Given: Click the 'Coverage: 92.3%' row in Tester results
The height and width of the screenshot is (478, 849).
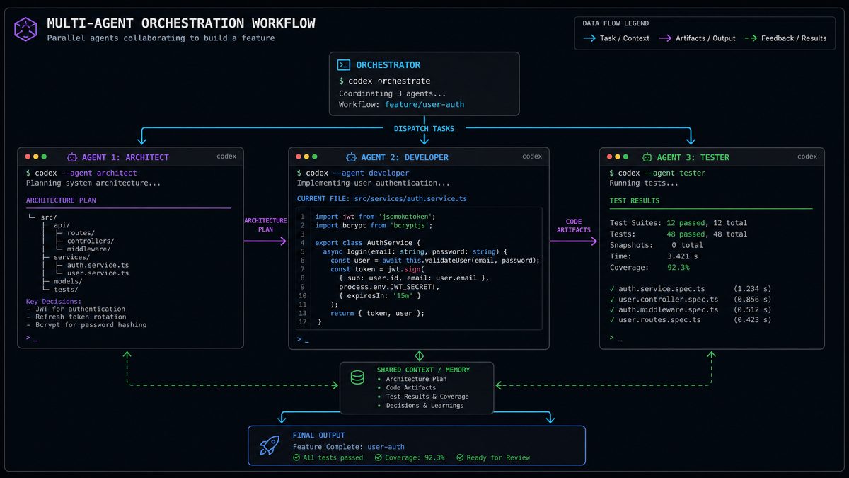Looking at the screenshot, I should (649, 268).
